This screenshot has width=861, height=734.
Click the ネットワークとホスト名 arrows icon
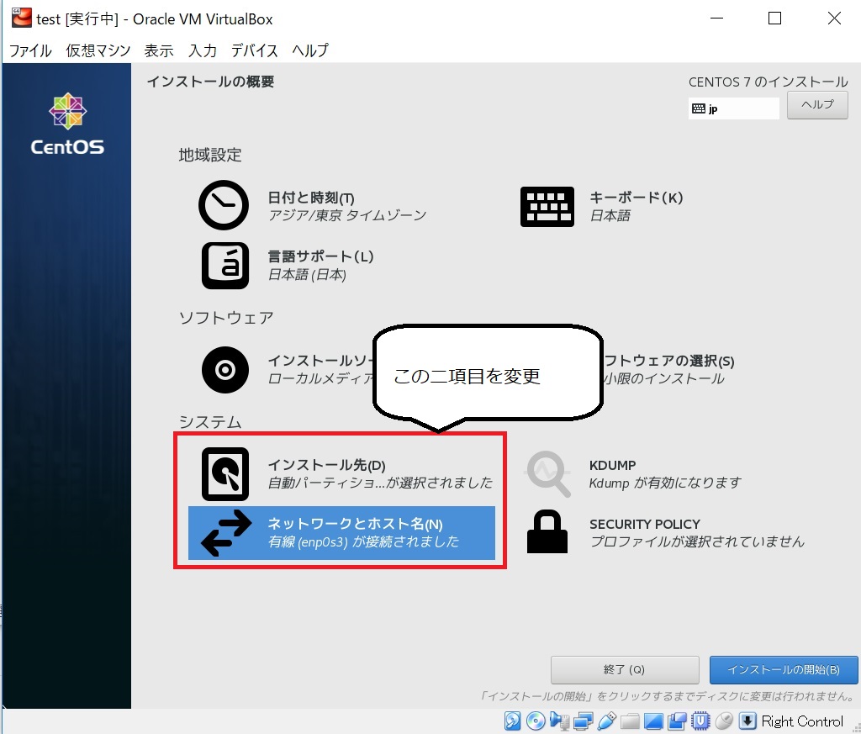point(226,533)
